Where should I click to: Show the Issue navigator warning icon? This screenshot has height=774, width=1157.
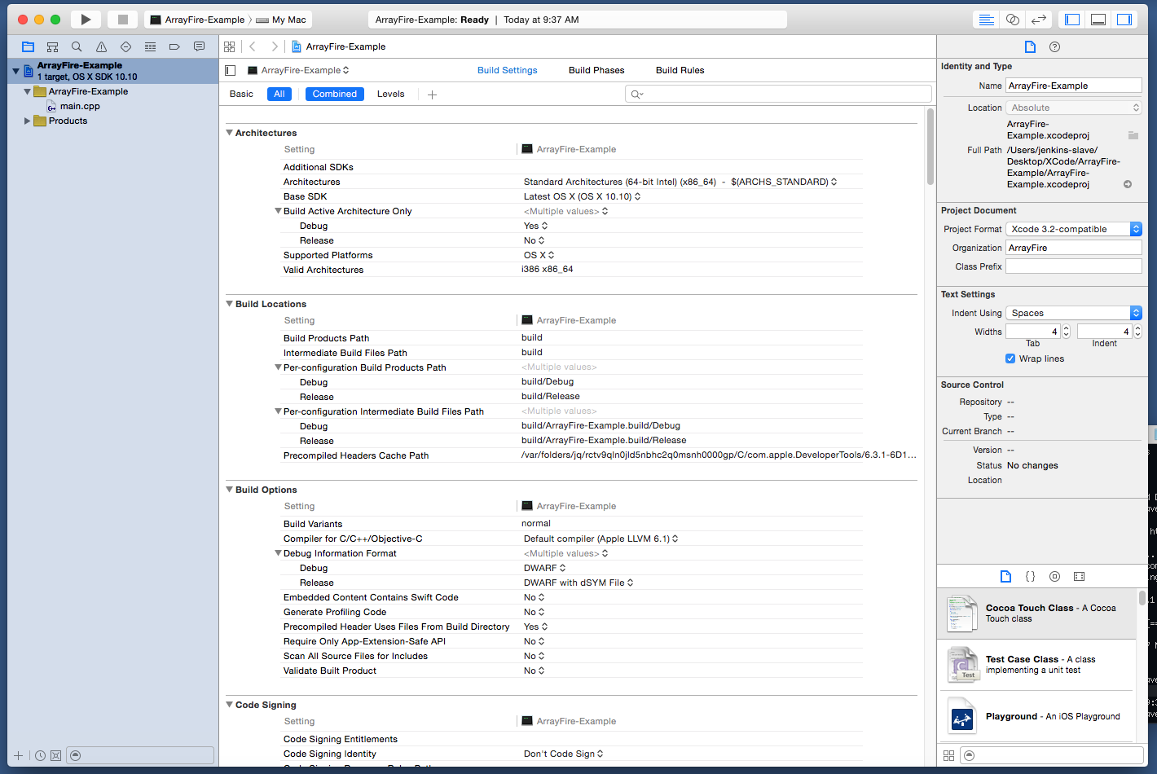101,47
